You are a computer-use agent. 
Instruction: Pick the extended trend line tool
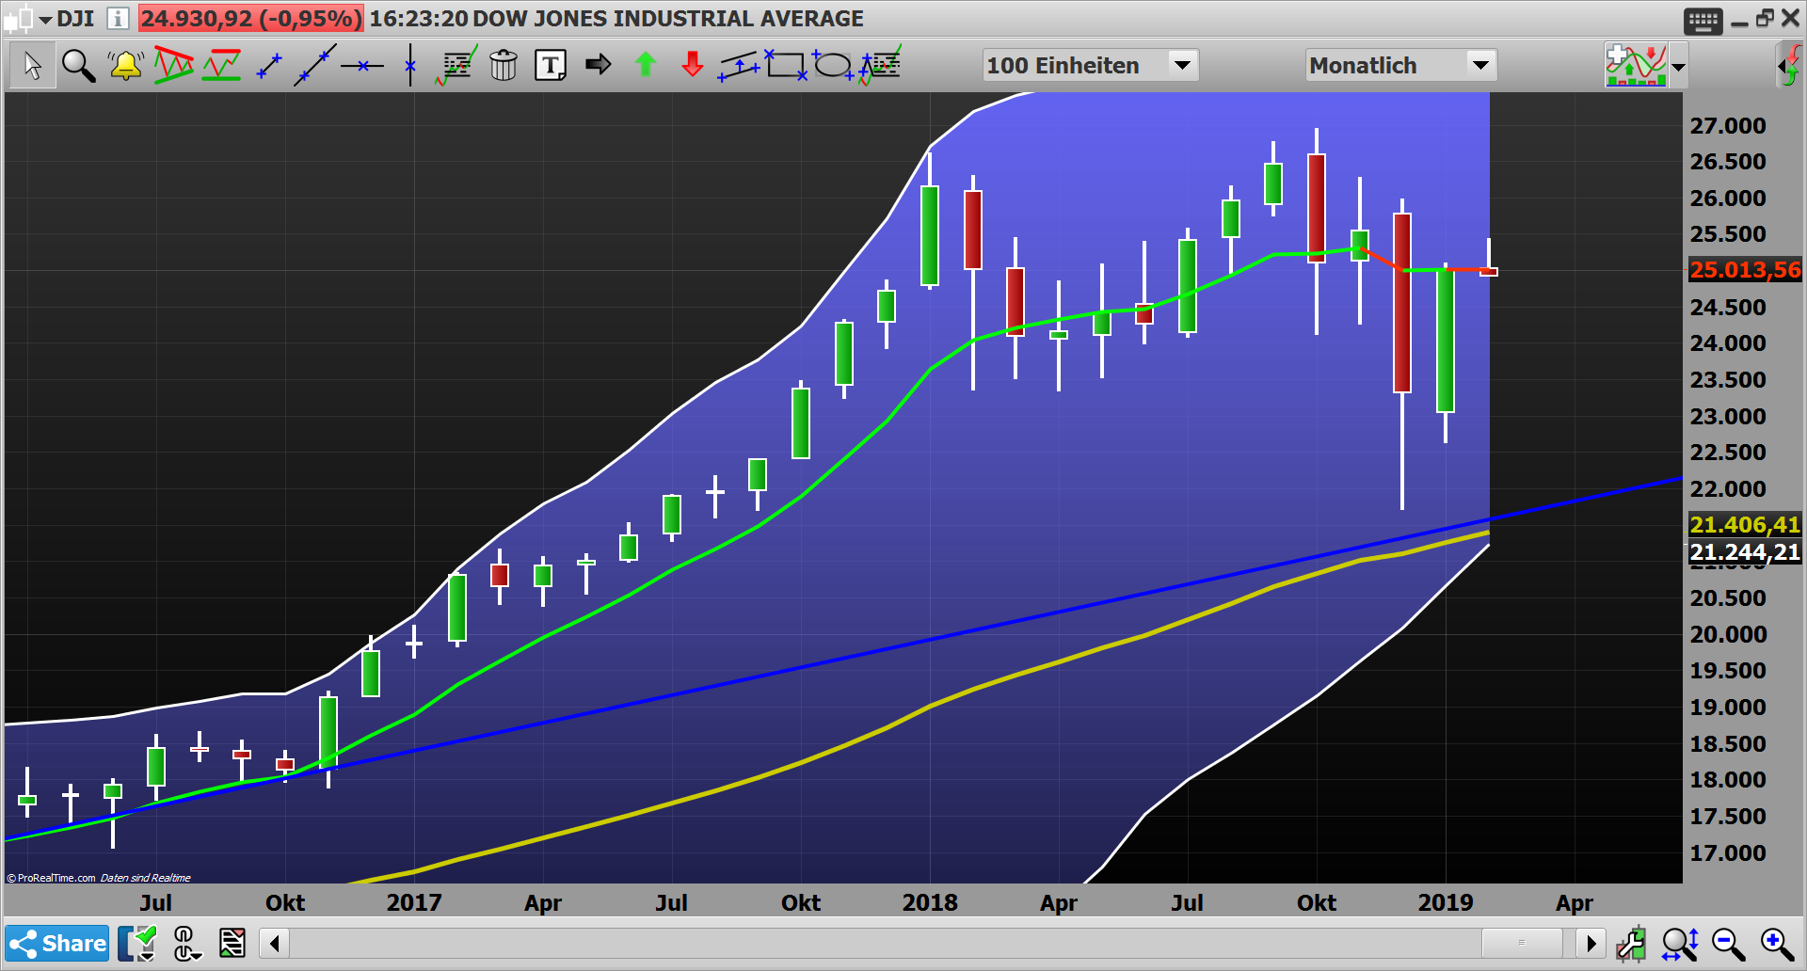pos(315,65)
